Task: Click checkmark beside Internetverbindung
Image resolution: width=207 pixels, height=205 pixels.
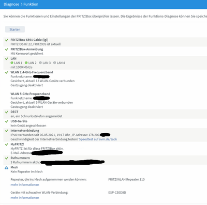Action: (x=7, y=131)
